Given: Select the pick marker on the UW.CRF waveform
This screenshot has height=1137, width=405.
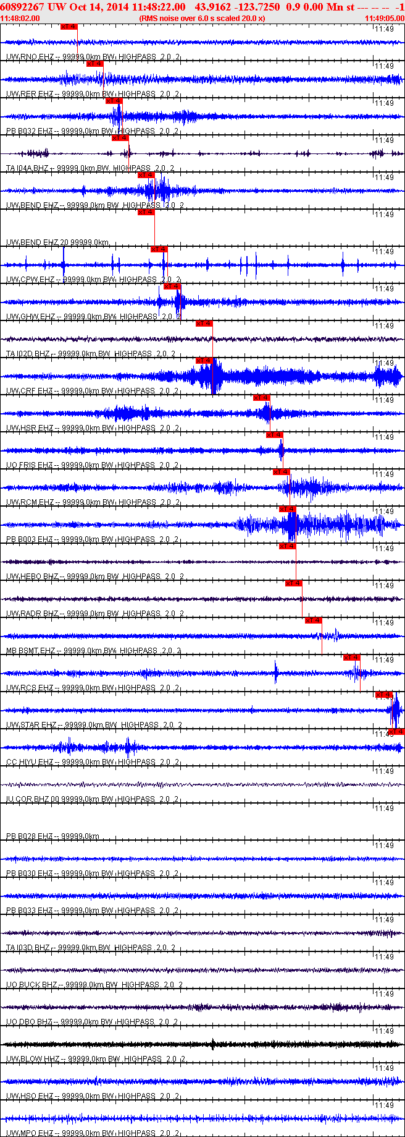Looking at the screenshot, I should coord(204,361).
